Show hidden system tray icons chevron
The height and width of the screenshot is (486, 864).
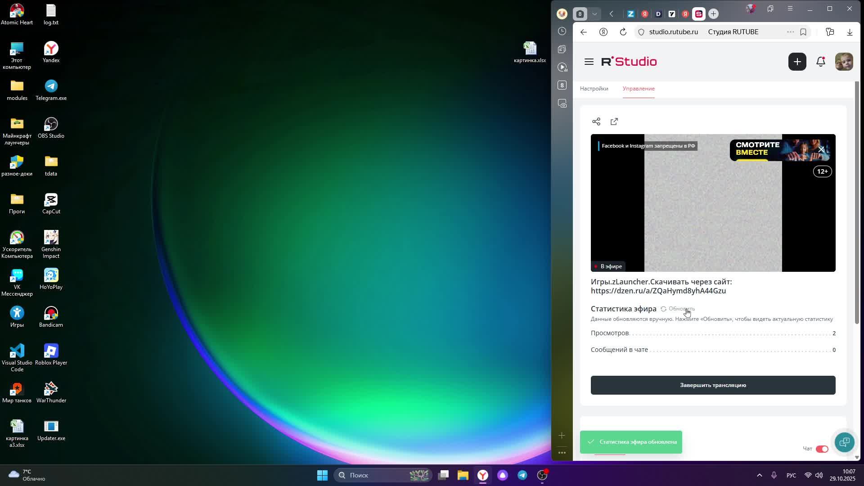pyautogui.click(x=760, y=475)
